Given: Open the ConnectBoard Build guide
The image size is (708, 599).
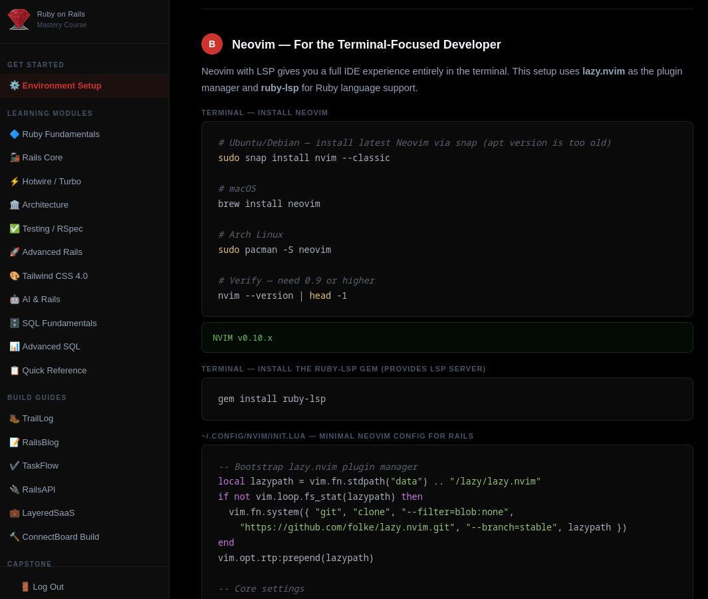Looking at the screenshot, I should pyautogui.click(x=84, y=536).
